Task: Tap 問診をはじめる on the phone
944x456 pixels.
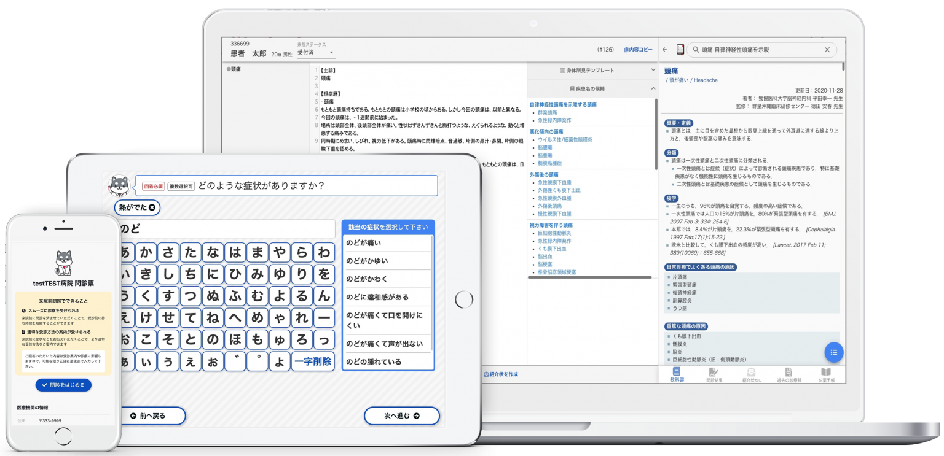Action: coord(63,385)
